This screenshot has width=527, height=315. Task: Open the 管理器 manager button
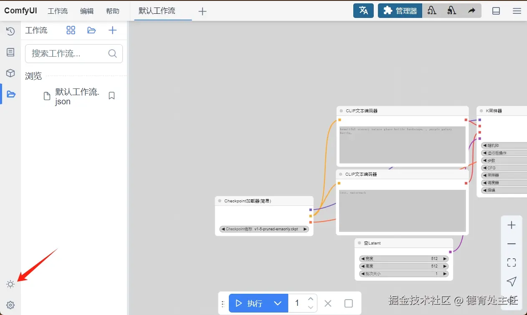pyautogui.click(x=400, y=10)
